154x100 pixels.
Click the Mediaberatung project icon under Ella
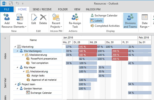[27, 55]
